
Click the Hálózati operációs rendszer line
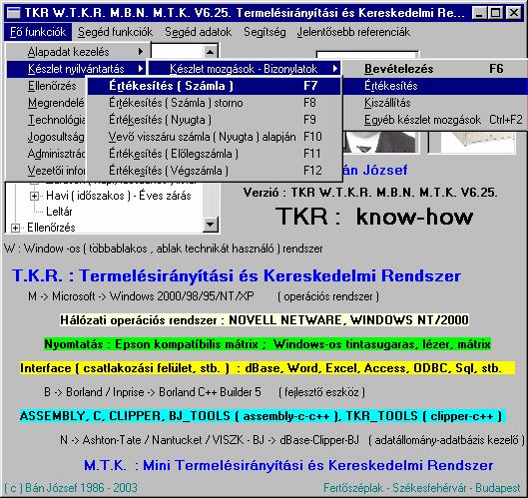(x=264, y=320)
